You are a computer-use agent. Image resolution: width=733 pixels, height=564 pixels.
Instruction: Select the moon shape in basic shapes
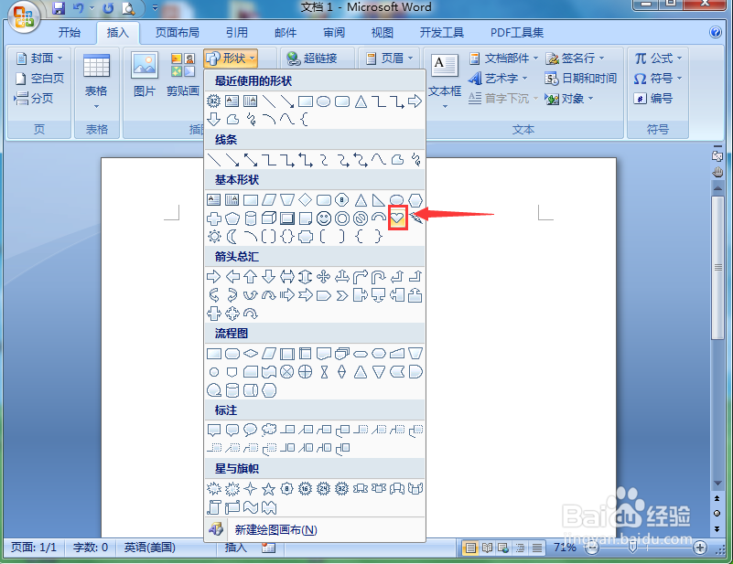[232, 237]
